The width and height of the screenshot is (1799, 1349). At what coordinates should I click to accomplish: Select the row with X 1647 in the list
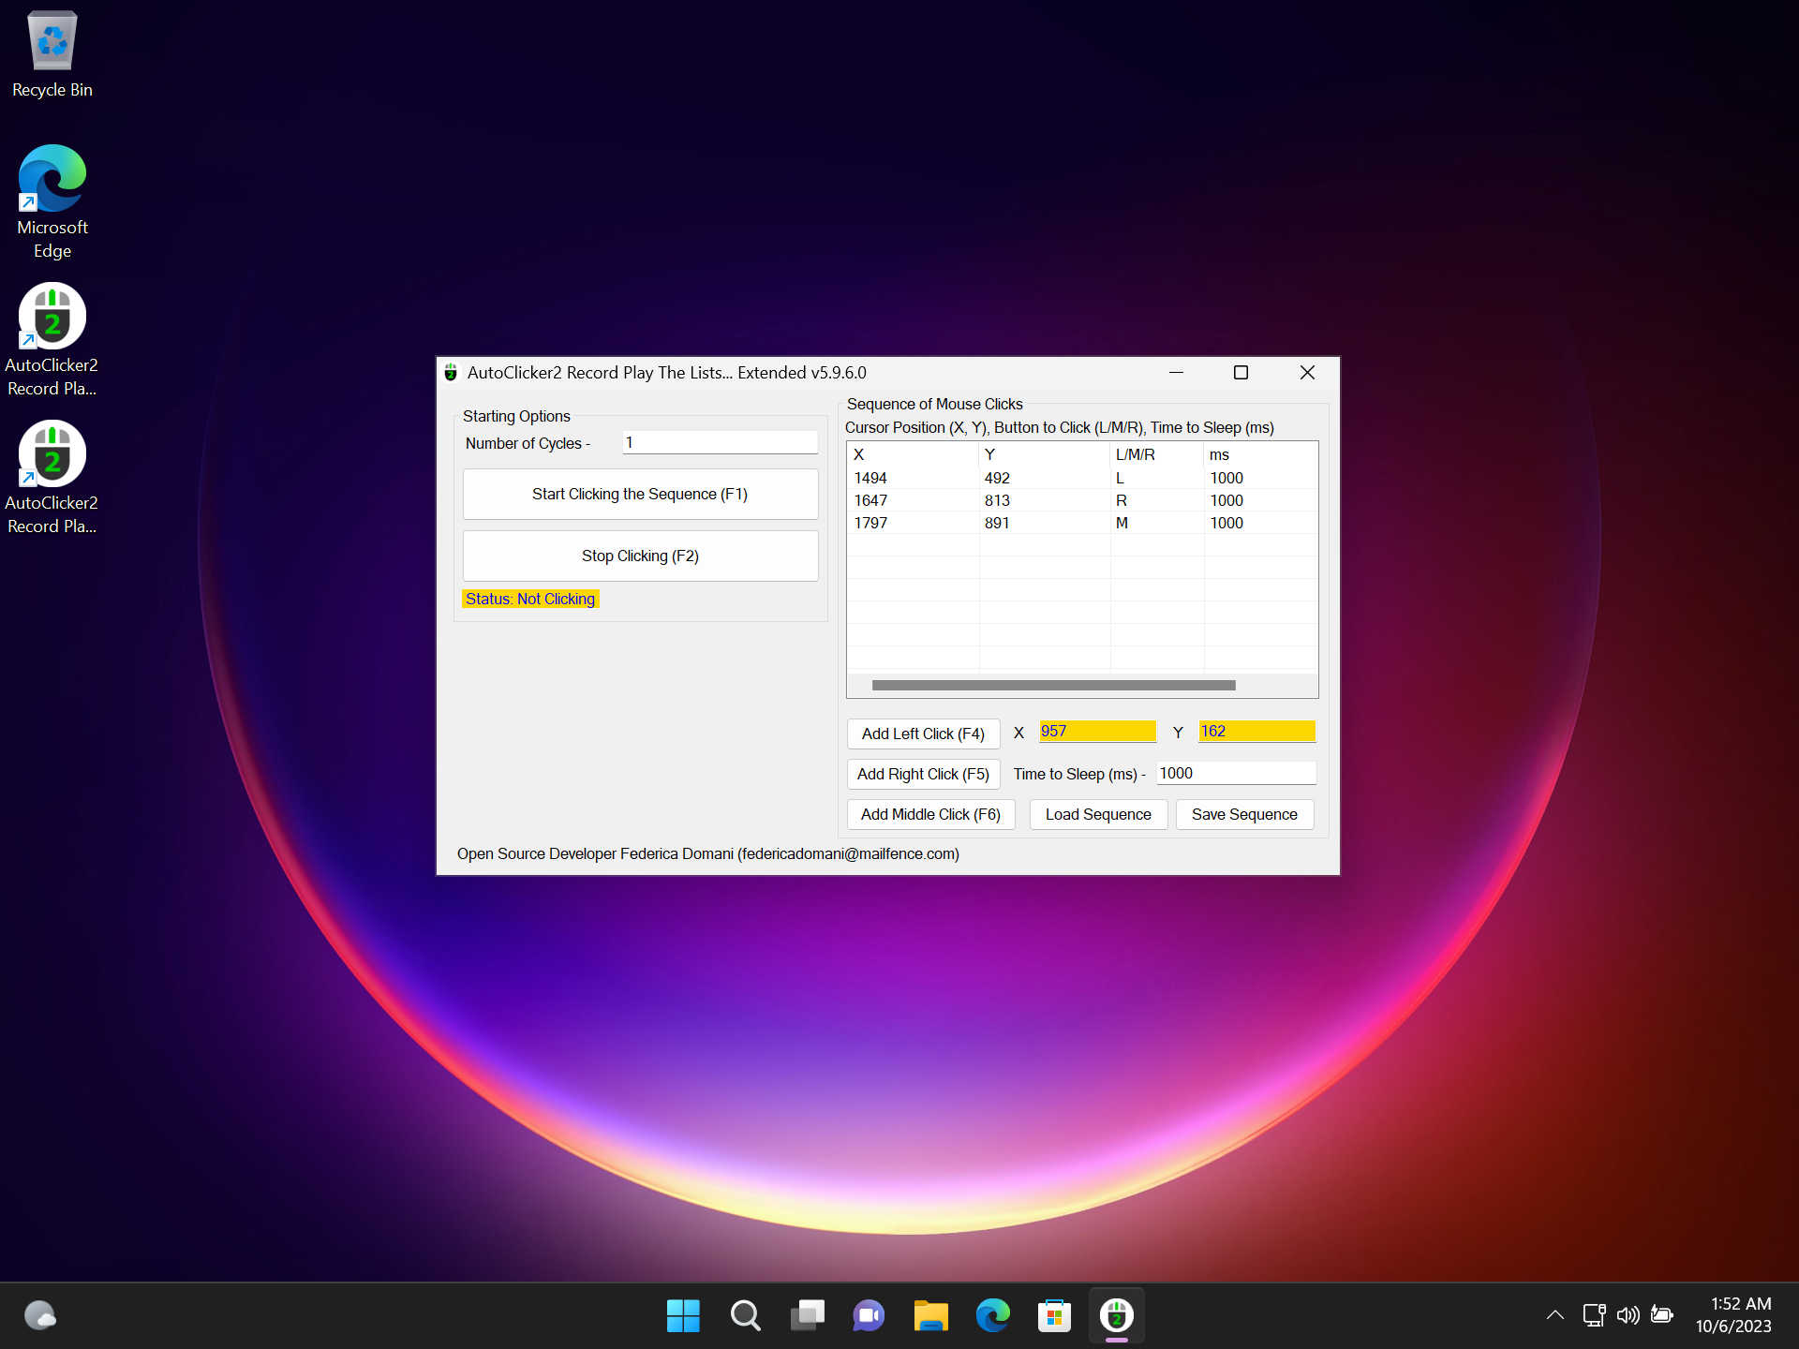[x=871, y=500]
